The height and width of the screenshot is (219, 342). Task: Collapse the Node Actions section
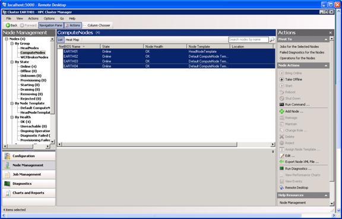click(326, 65)
